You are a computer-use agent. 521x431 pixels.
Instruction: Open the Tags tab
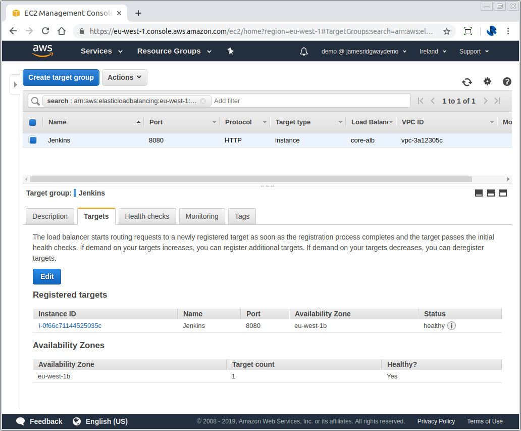(x=242, y=216)
